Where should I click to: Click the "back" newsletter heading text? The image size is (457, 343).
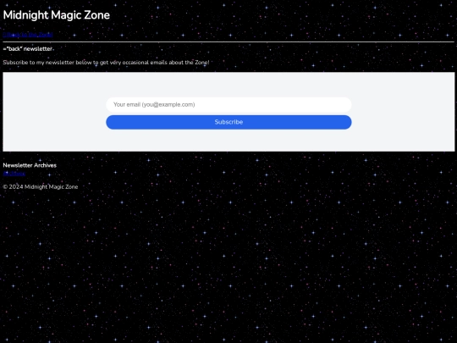[28, 49]
